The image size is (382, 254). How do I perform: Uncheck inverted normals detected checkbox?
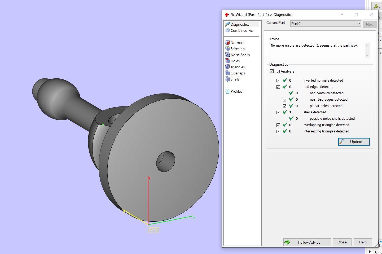(x=278, y=81)
